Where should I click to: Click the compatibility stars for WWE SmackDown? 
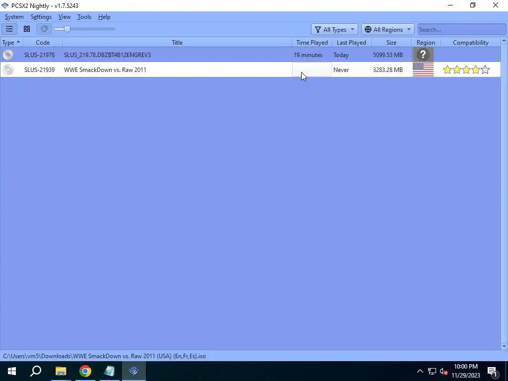click(466, 69)
